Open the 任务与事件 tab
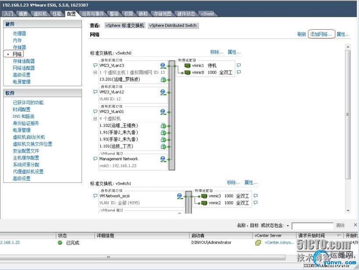Viewport: 359px width, 270px height. [93, 14]
